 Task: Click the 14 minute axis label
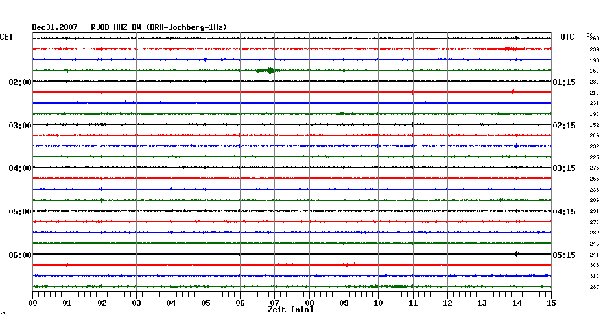(517, 303)
